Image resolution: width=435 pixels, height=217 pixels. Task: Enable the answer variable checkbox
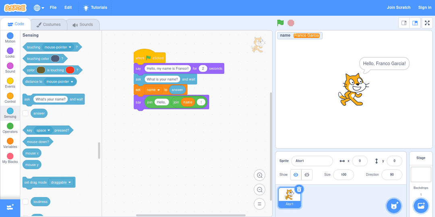(25, 113)
